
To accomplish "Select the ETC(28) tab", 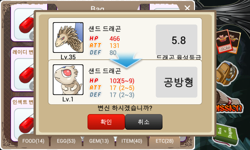I will 165,141.
